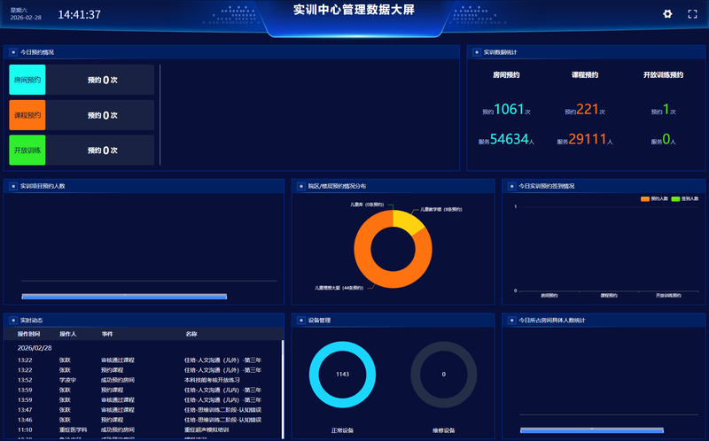Image resolution: width=709 pixels, height=441 pixels.
Task: Click the 今日预约情况 panel header icon
Action: pyautogui.click(x=13, y=52)
